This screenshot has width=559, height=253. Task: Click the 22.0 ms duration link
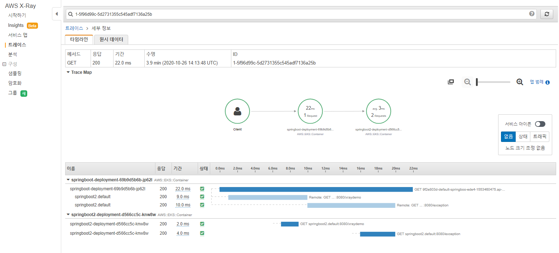pos(183,188)
